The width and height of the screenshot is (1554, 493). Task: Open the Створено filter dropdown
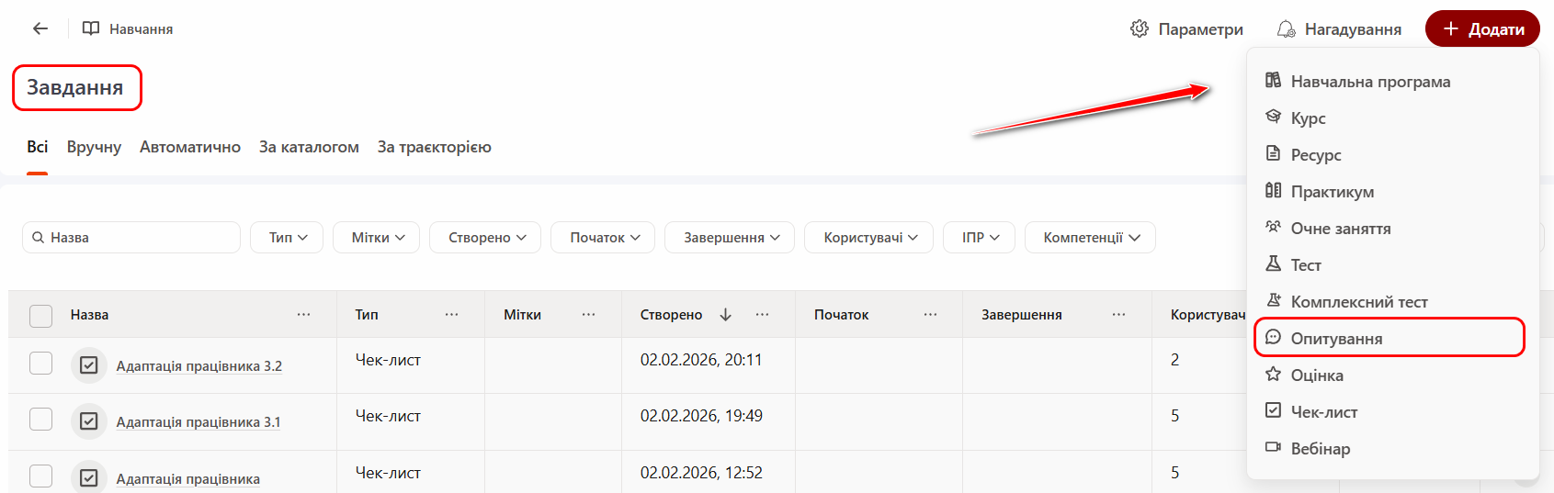[x=486, y=238]
